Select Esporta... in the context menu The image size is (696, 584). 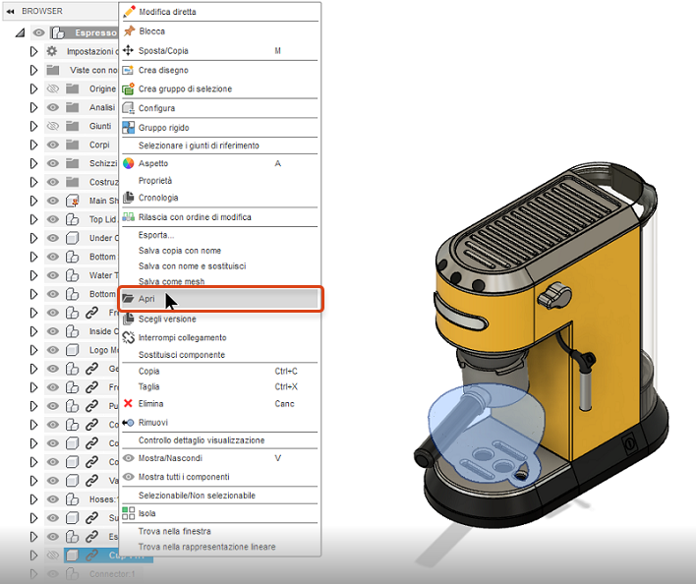[x=156, y=235]
